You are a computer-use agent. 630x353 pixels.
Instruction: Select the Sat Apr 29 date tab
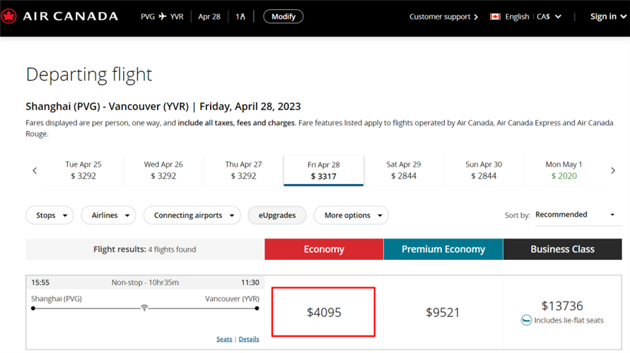point(404,170)
